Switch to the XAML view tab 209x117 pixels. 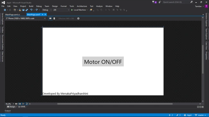pos(22,107)
